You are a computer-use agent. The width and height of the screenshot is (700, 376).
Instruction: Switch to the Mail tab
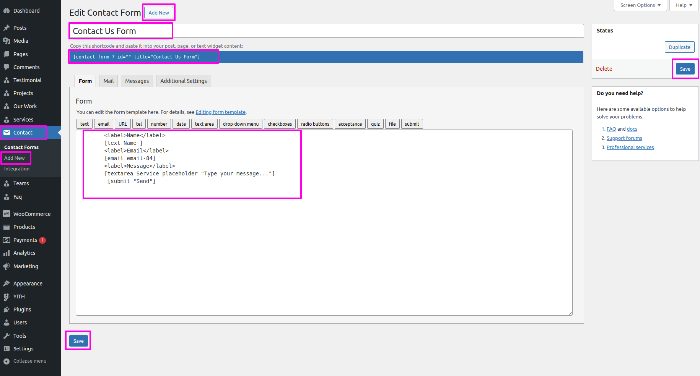109,81
